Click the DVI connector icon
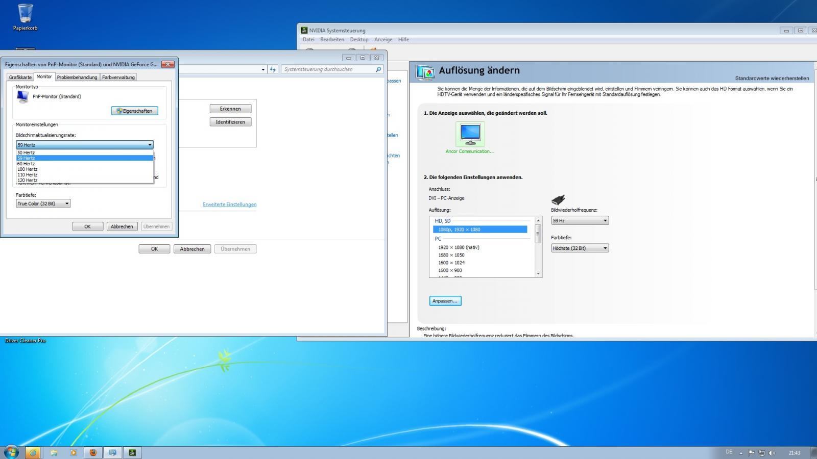This screenshot has width=817, height=459. point(558,199)
